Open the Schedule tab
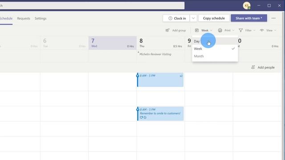285x160 pixels. 6,18
